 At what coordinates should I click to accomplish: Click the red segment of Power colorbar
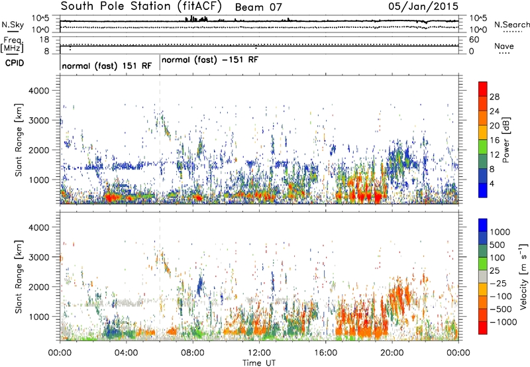point(483,89)
